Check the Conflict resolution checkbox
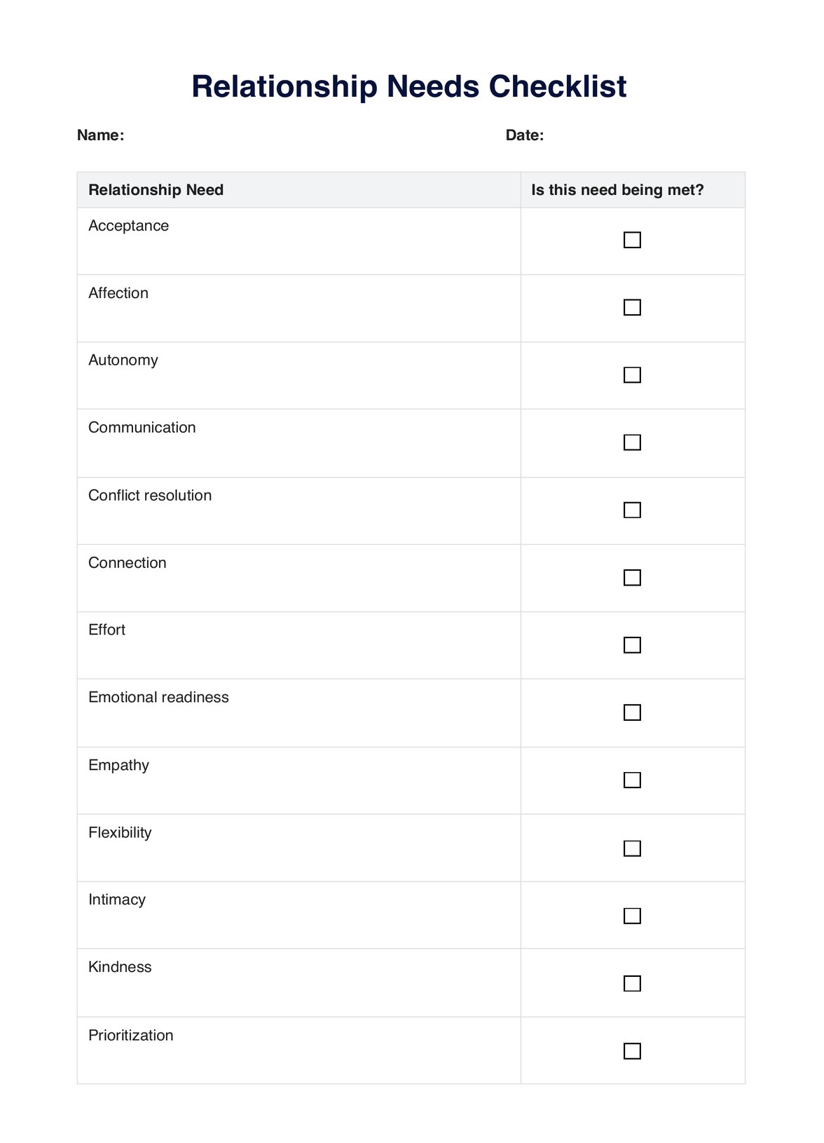This screenshot has width=824, height=1143. point(632,510)
